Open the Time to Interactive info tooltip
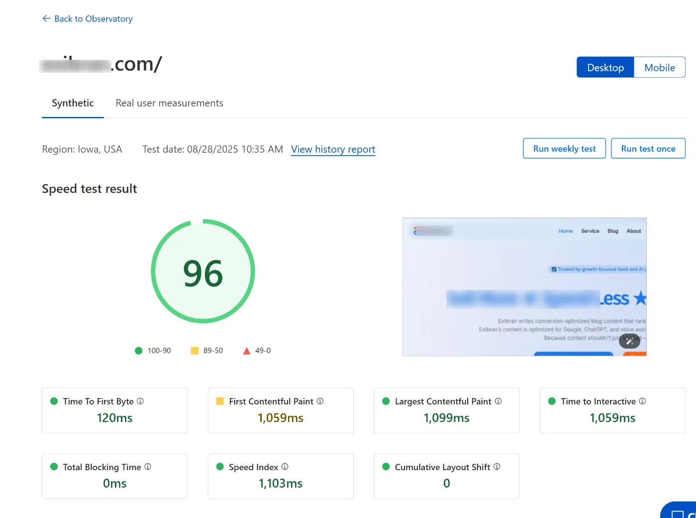This screenshot has width=696, height=518. (643, 401)
